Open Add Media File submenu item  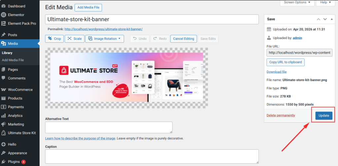(13, 60)
